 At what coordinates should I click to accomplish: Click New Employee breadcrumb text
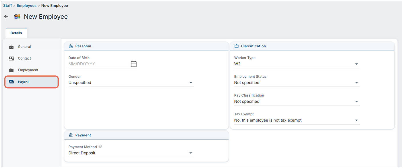[55, 5]
